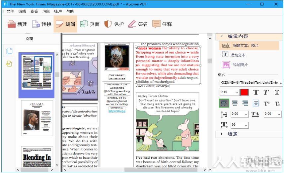Open the 转换 (Convert) tool
The width and height of the screenshot is (284, 173).
click(42, 24)
